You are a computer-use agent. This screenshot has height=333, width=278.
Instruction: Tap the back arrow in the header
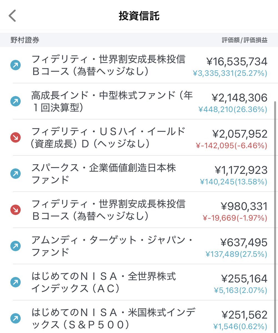click(12, 16)
